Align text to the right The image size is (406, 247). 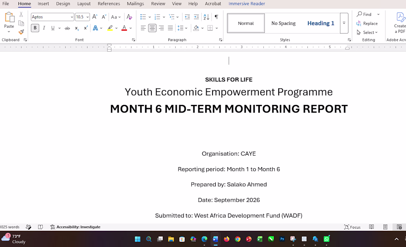161,28
